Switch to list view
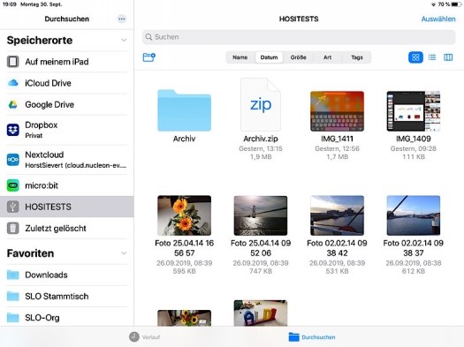 [432, 57]
